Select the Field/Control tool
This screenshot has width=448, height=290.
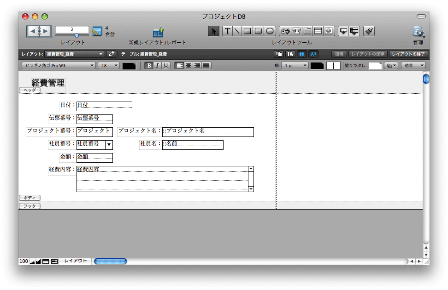coord(285,31)
